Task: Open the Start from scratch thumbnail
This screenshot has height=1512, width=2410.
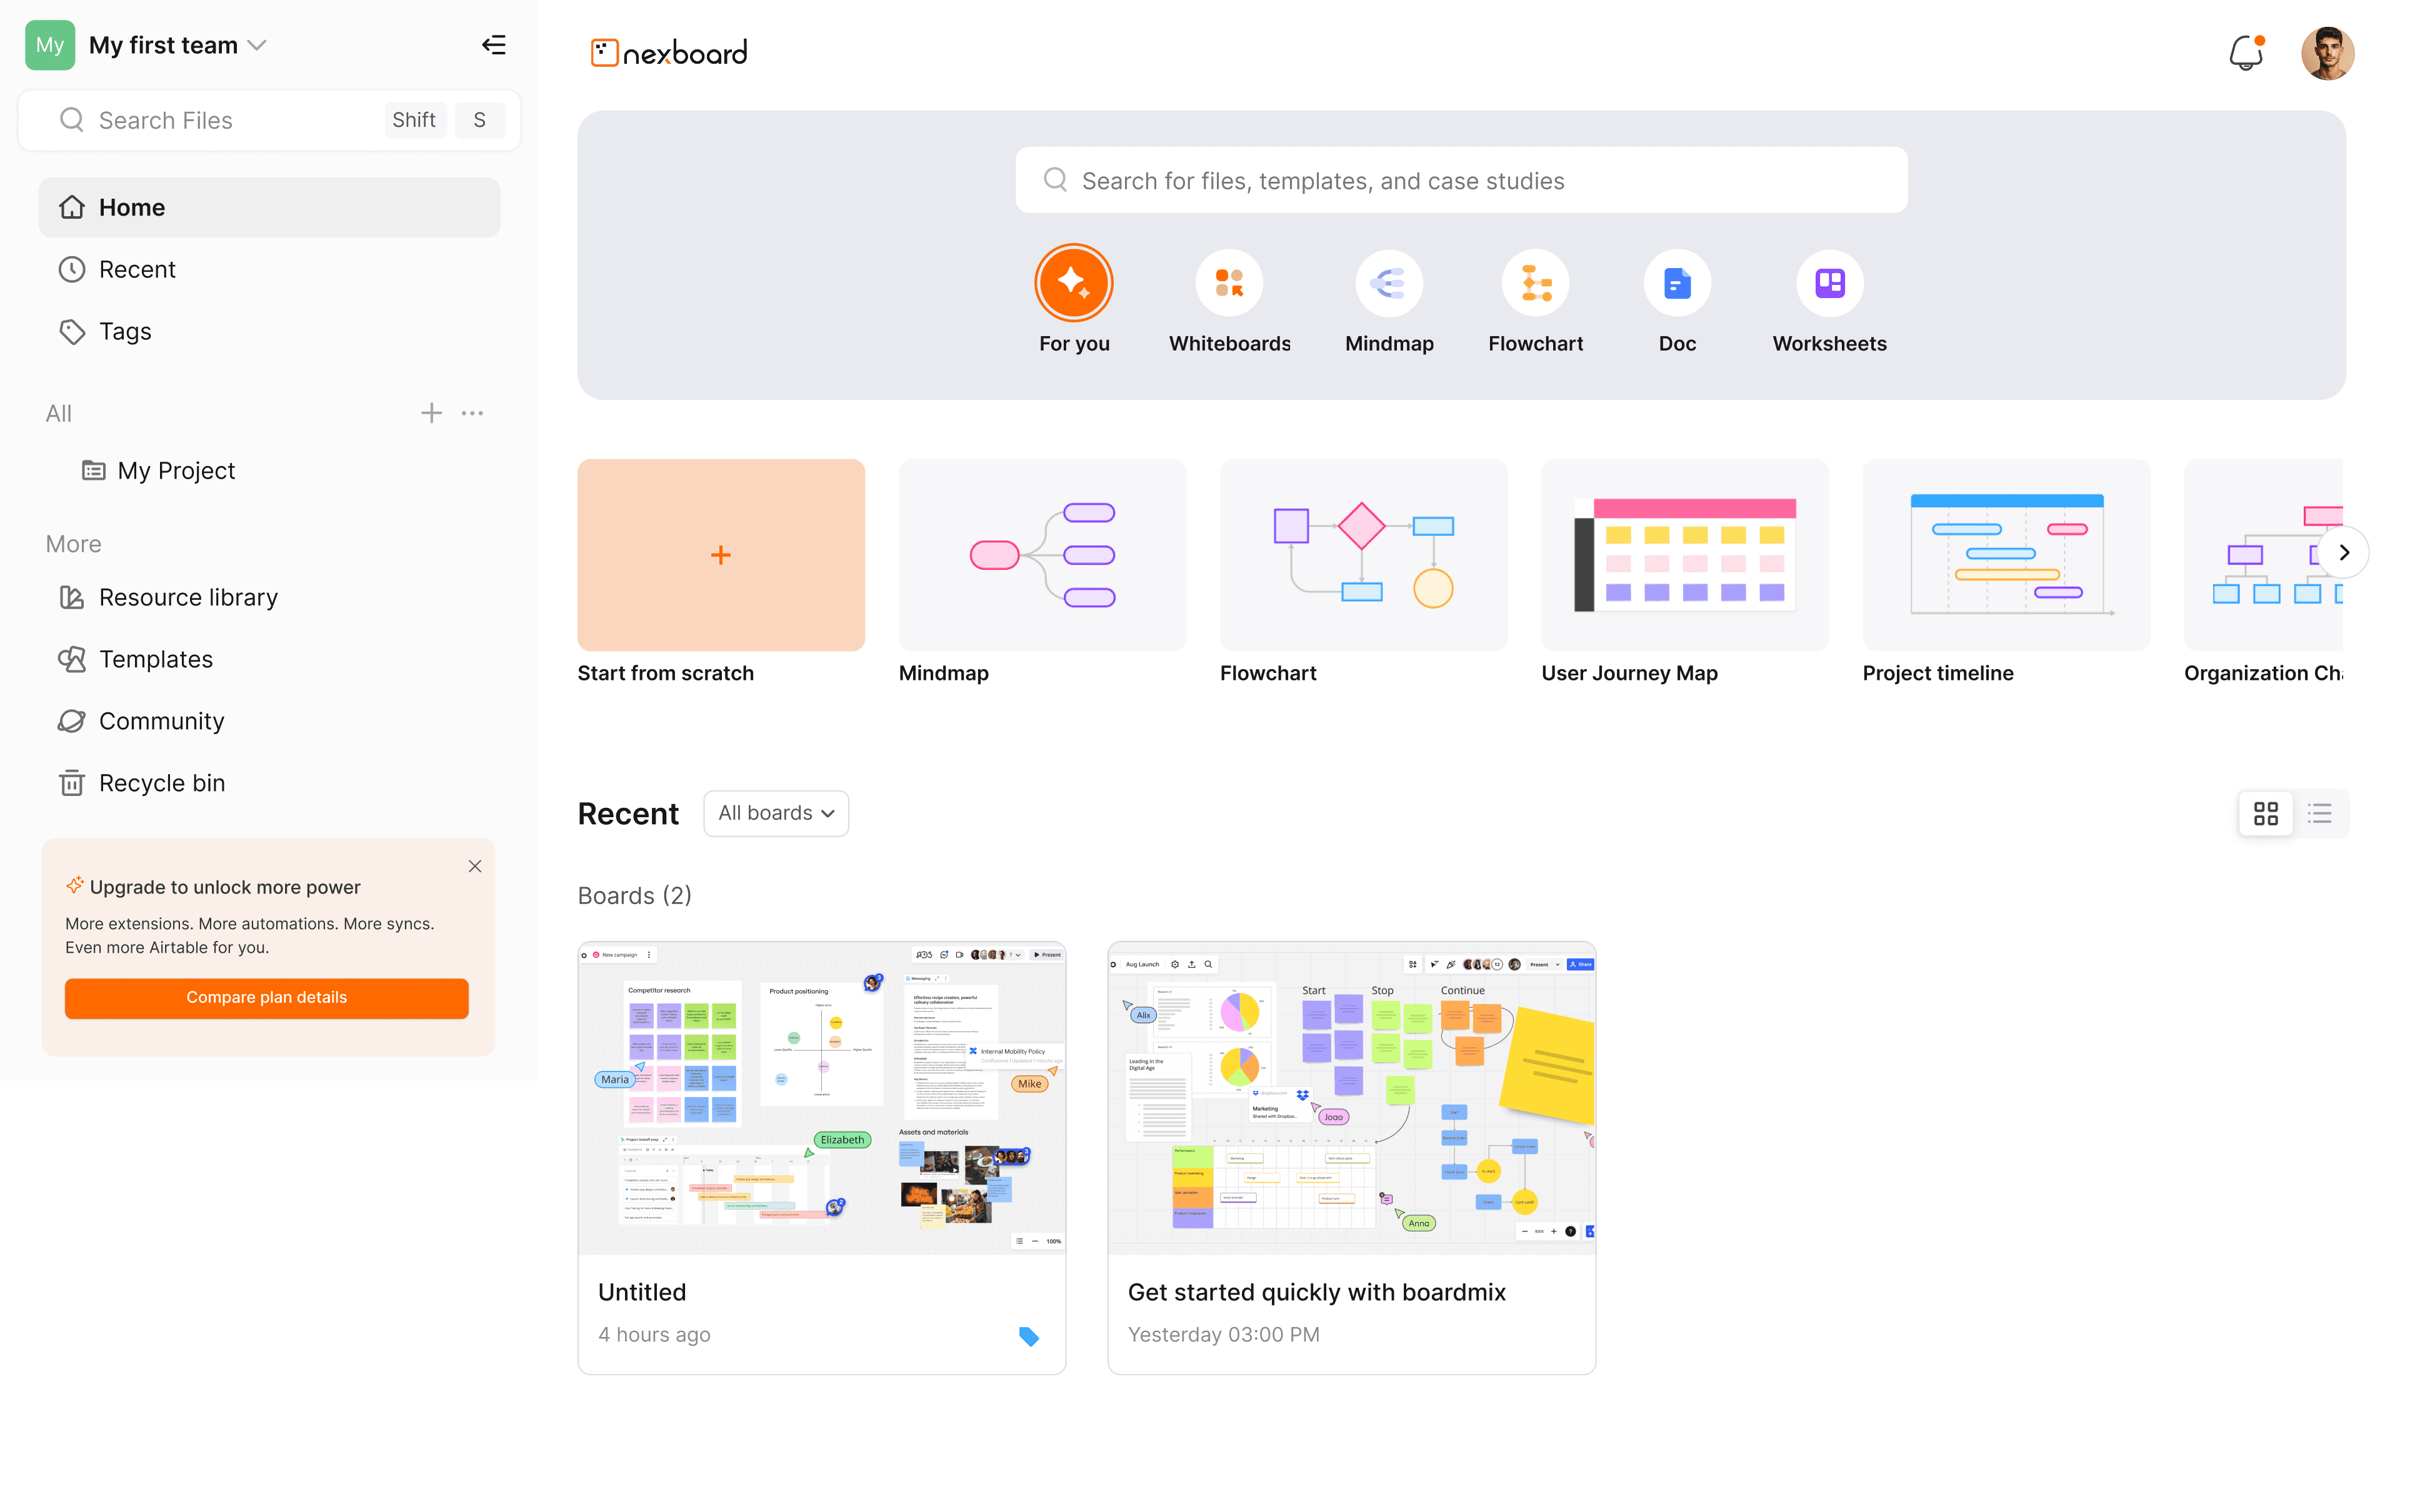Action: [x=720, y=555]
